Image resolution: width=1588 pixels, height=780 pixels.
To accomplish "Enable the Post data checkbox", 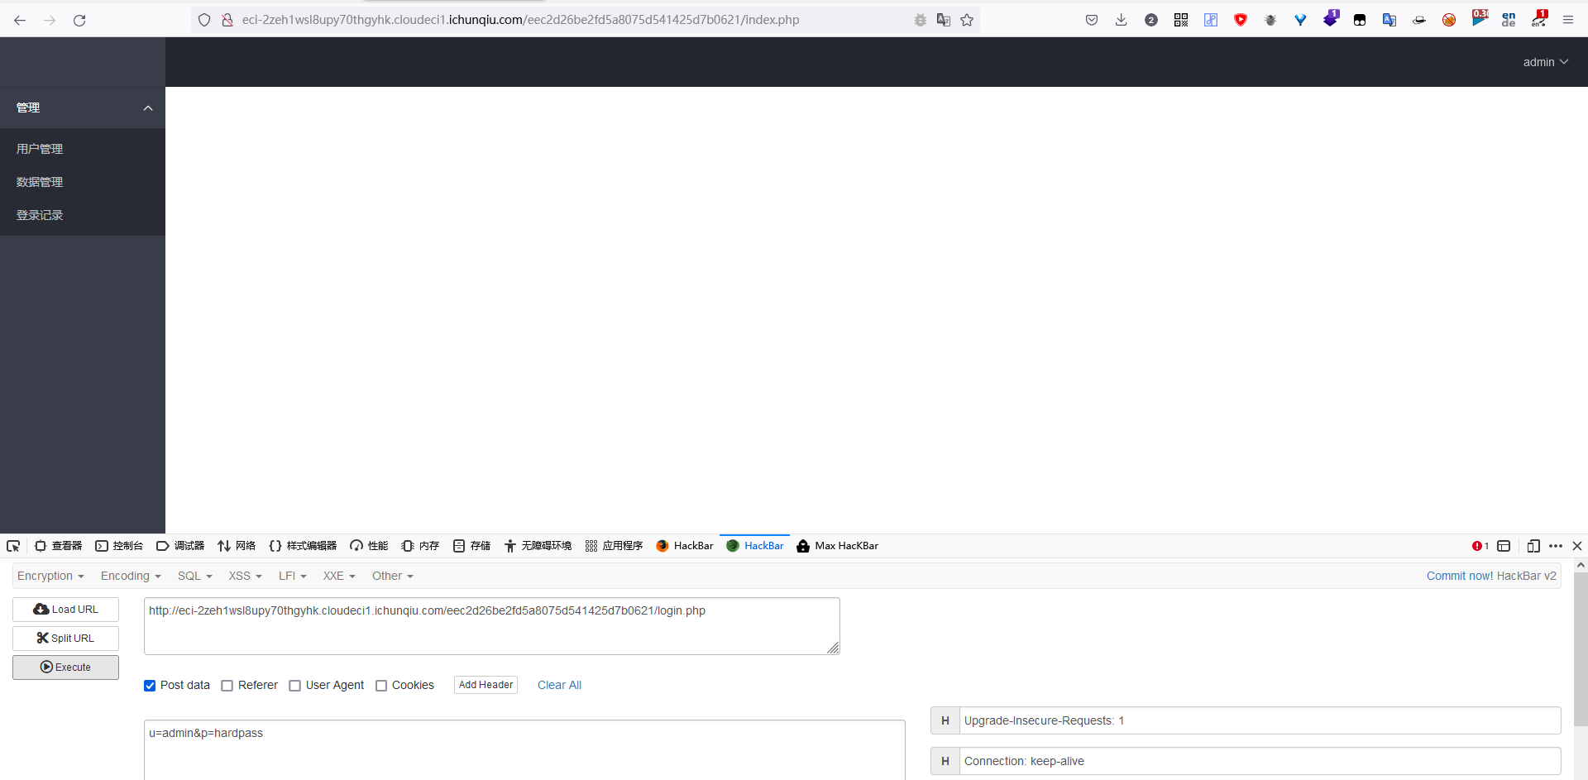I will coord(150,686).
